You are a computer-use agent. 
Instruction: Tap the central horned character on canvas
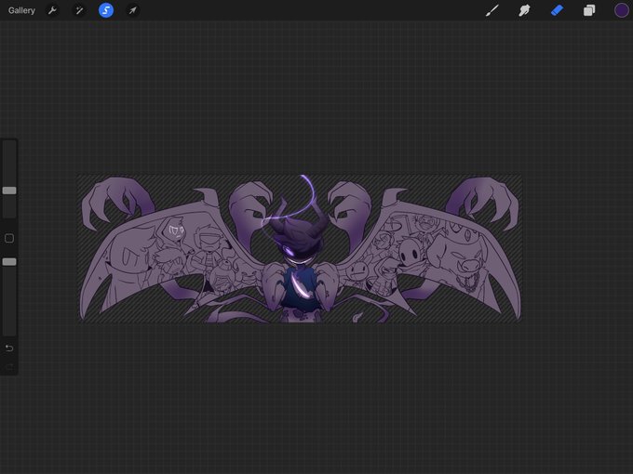[x=298, y=262]
